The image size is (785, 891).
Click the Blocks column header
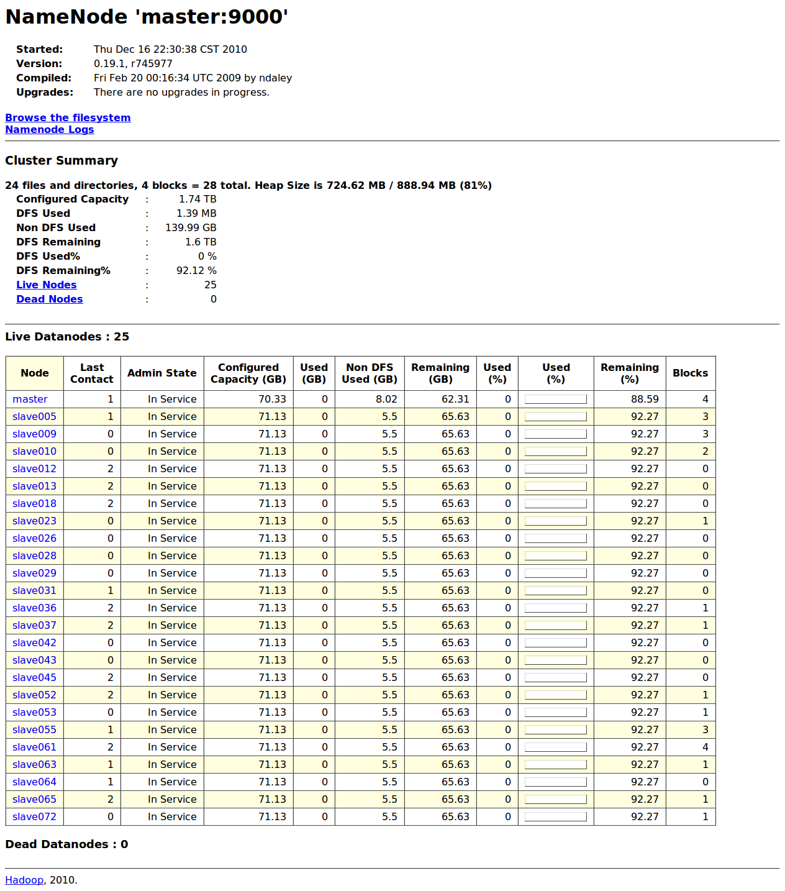click(691, 373)
